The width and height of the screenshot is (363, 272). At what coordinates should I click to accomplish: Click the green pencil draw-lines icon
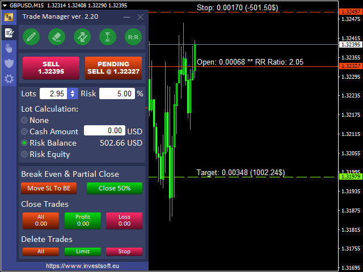[31, 37]
